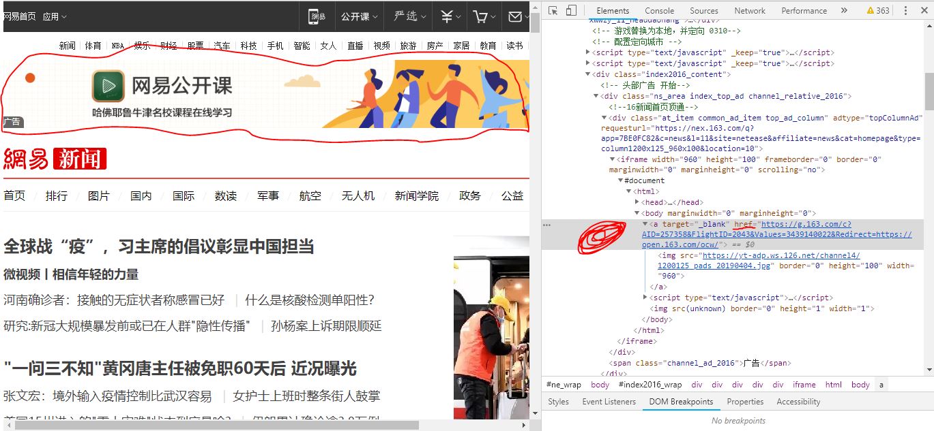Switch to the Elements tab
The width and height of the screenshot is (934, 431).
click(x=613, y=11)
